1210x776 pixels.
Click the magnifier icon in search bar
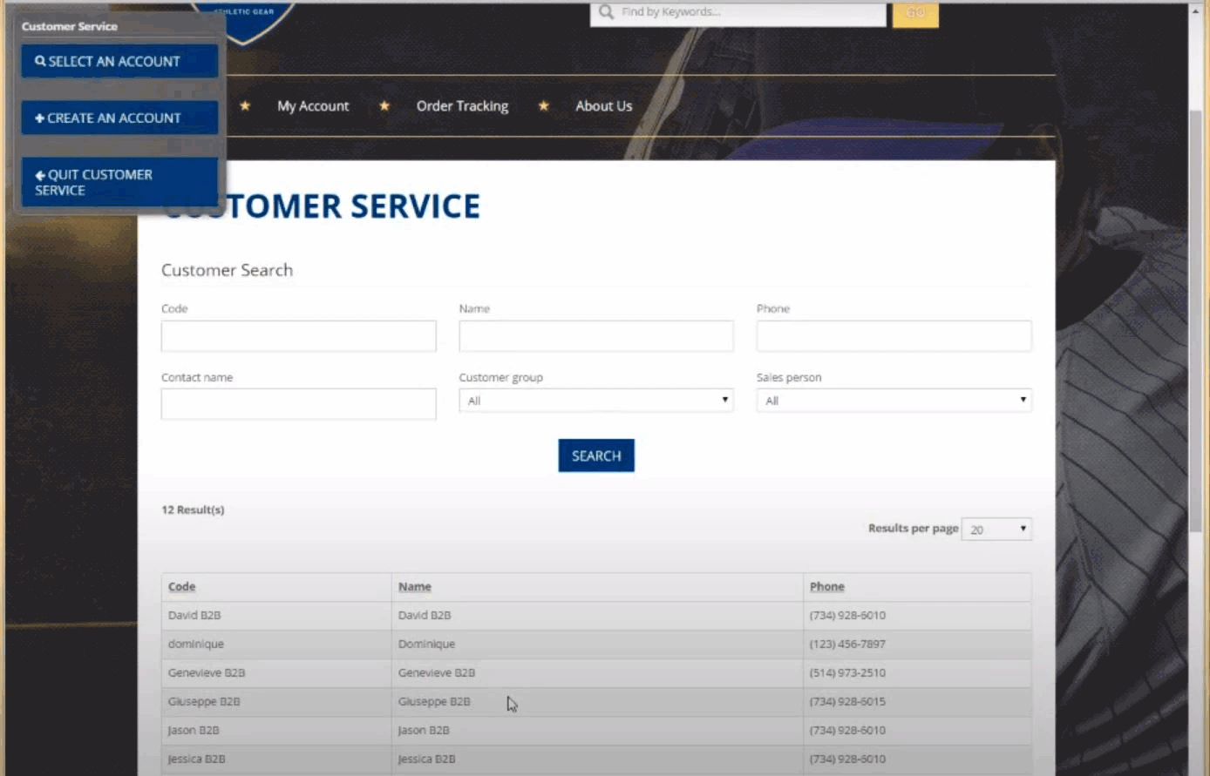(606, 12)
